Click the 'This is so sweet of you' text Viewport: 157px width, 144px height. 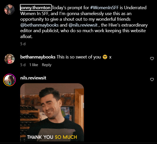[x=79, y=57]
